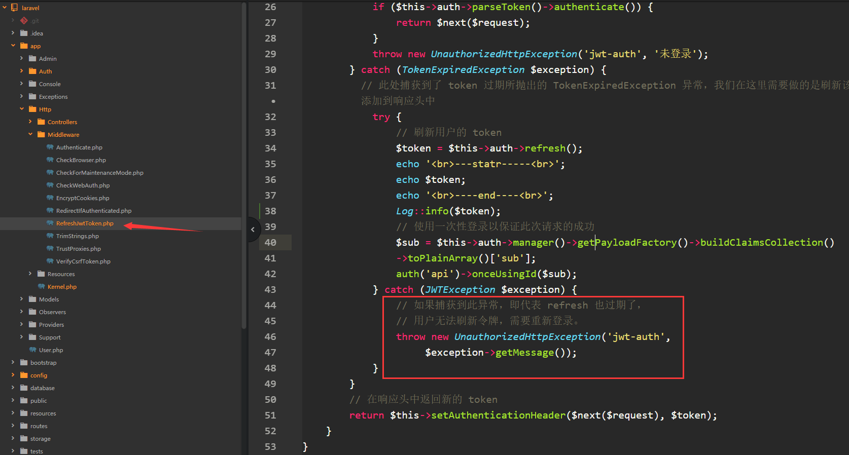
Task: Expand the Admin folder chevron
Action: tap(22, 58)
